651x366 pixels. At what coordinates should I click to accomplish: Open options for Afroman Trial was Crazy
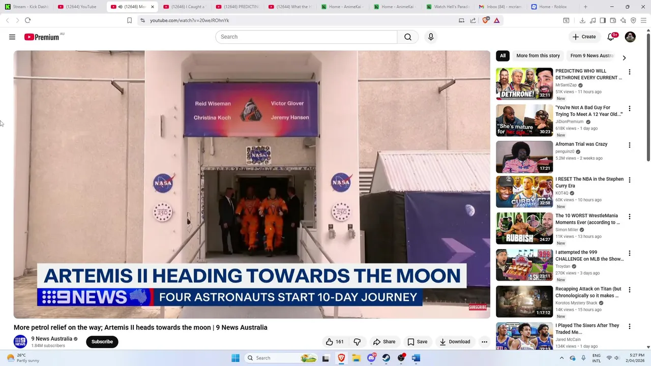pyautogui.click(x=630, y=145)
